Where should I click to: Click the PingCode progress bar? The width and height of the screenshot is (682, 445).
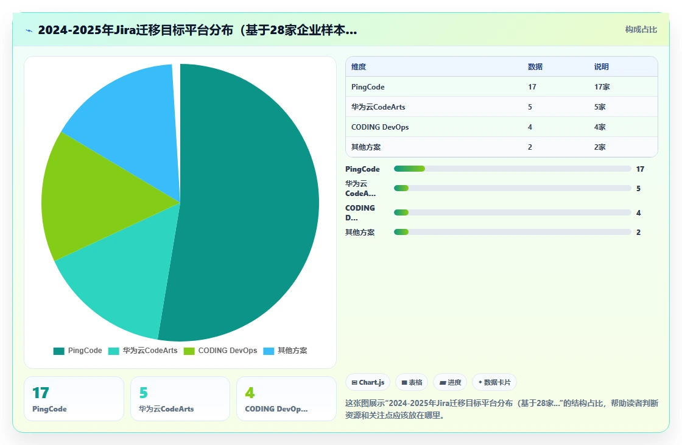tap(512, 169)
